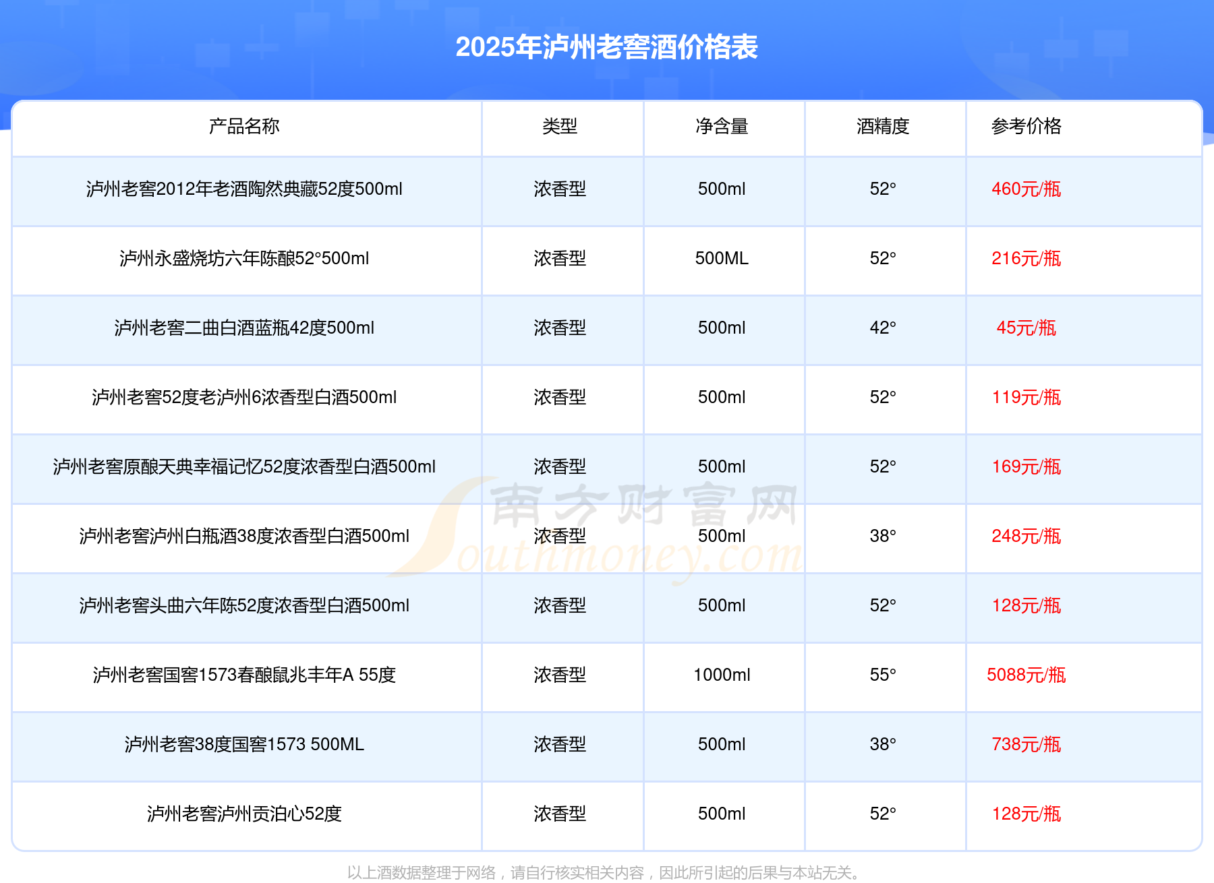The width and height of the screenshot is (1214, 883).
Task: Click 浓香型 in the 二曲白酒蓝瓶 row
Action: (x=560, y=328)
